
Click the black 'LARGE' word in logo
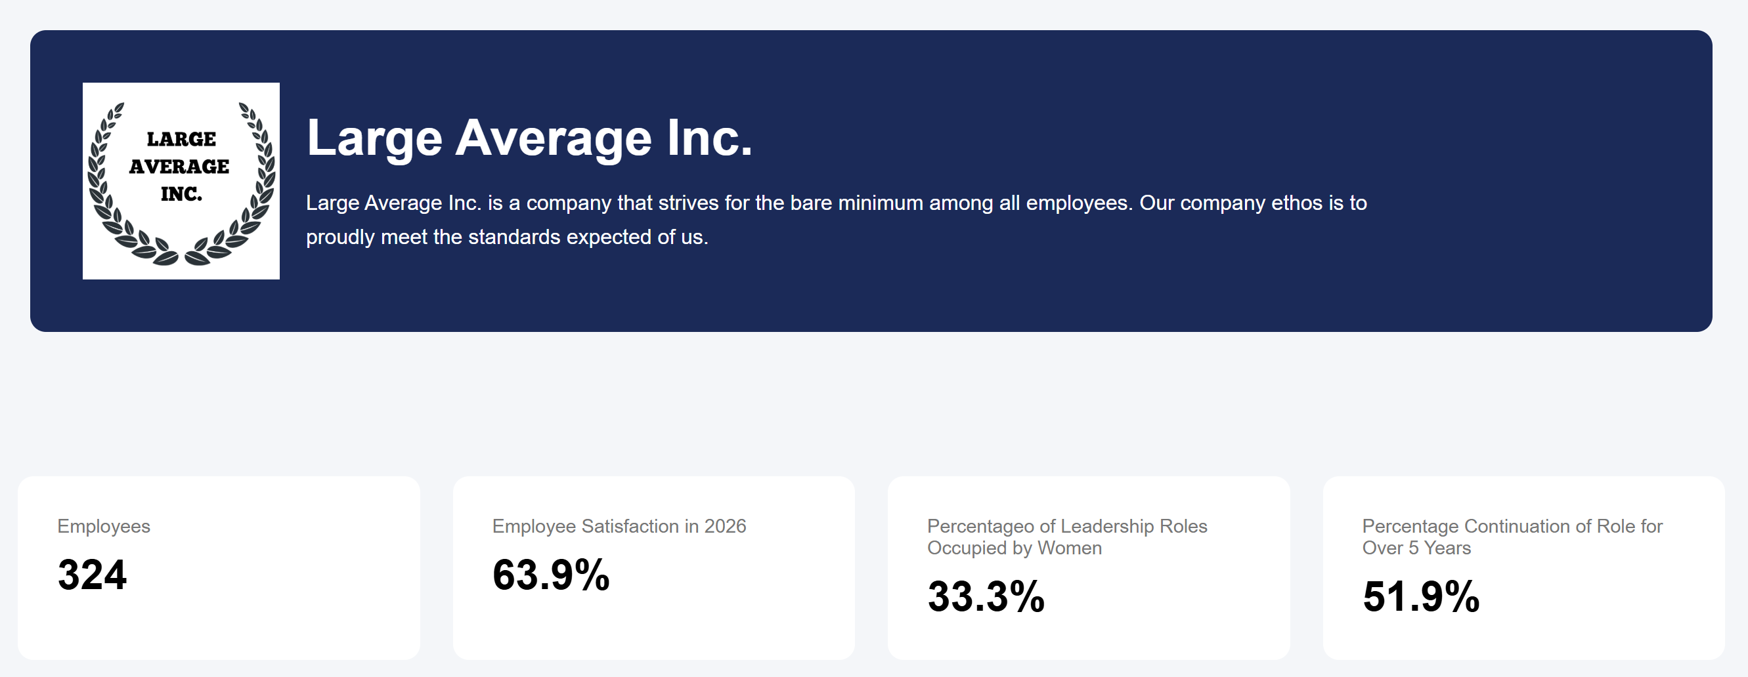point(181,139)
